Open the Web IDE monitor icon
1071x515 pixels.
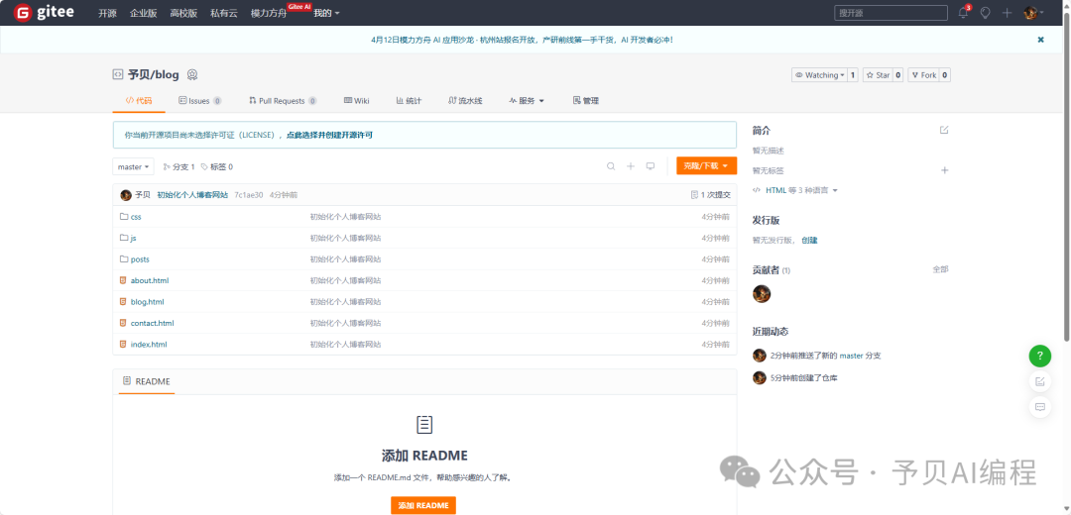(651, 165)
